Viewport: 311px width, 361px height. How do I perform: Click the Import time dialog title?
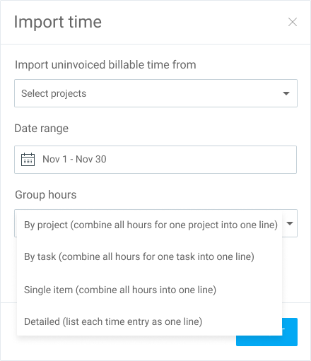point(58,22)
